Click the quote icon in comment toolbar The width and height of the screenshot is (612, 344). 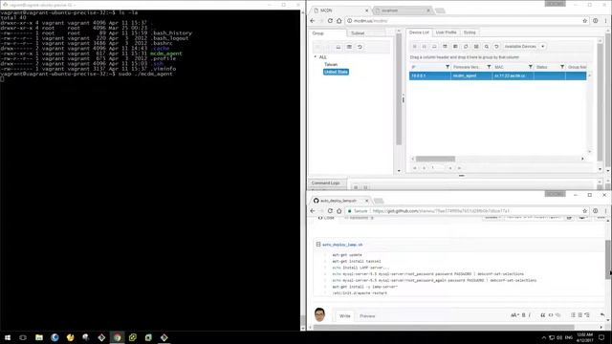click(543, 315)
